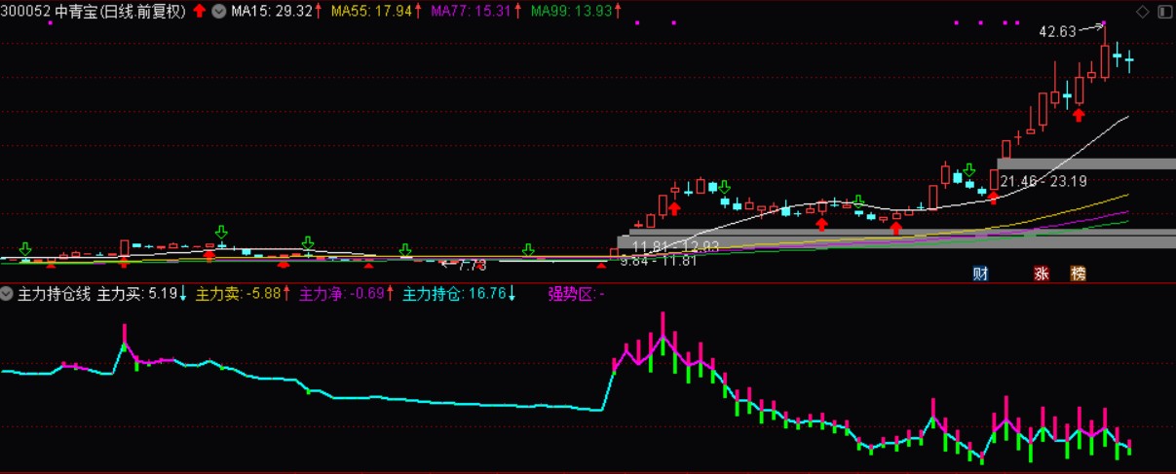
Task: Click the 21.46 - 23.19 gap label
Action: click(x=1043, y=181)
